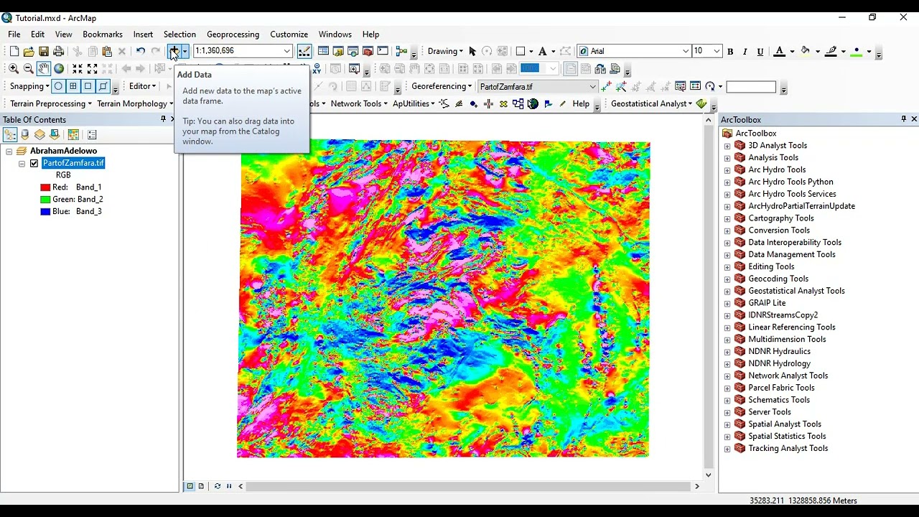The image size is (919, 517).
Task: Open the Editor Toolbar icon beside scale box
Action: 304,51
